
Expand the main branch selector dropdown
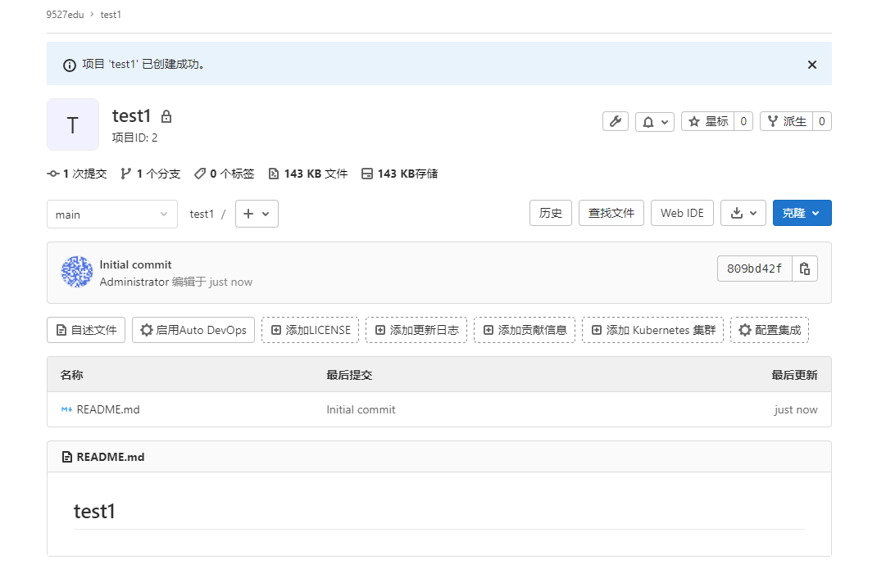click(x=111, y=214)
